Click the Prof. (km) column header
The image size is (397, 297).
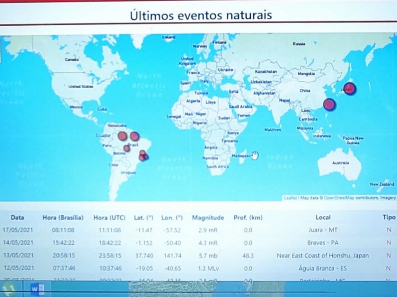[248, 217]
